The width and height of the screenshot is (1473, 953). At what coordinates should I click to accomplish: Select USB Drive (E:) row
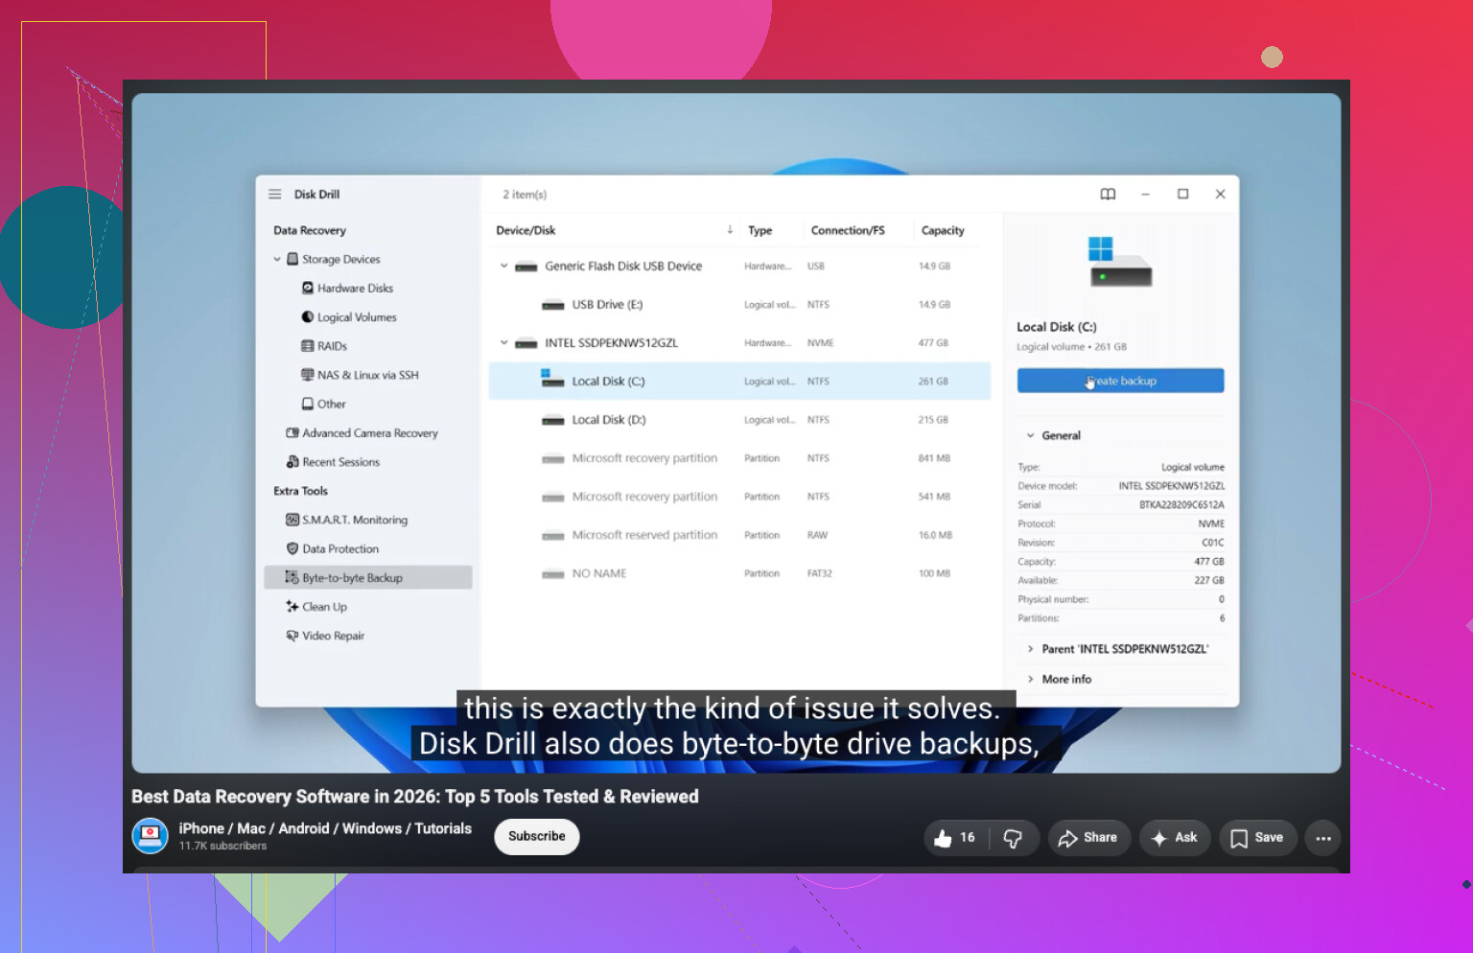(739, 304)
